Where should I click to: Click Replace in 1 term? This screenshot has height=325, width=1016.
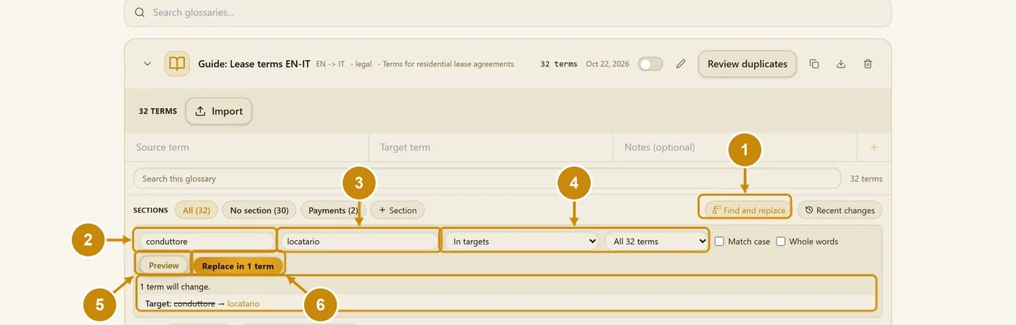[x=238, y=266]
